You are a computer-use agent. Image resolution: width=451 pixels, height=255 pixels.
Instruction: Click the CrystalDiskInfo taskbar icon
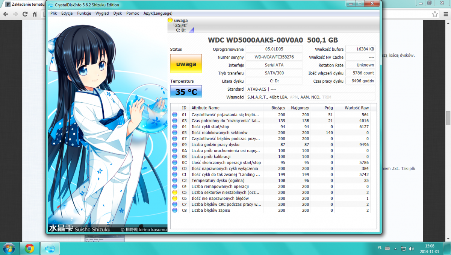tap(50, 248)
